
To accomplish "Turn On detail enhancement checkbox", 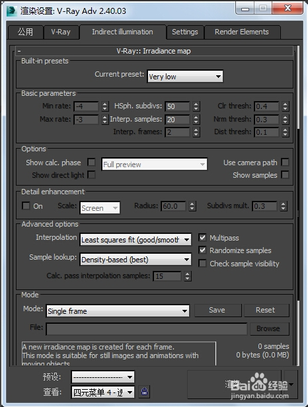I will coord(26,206).
